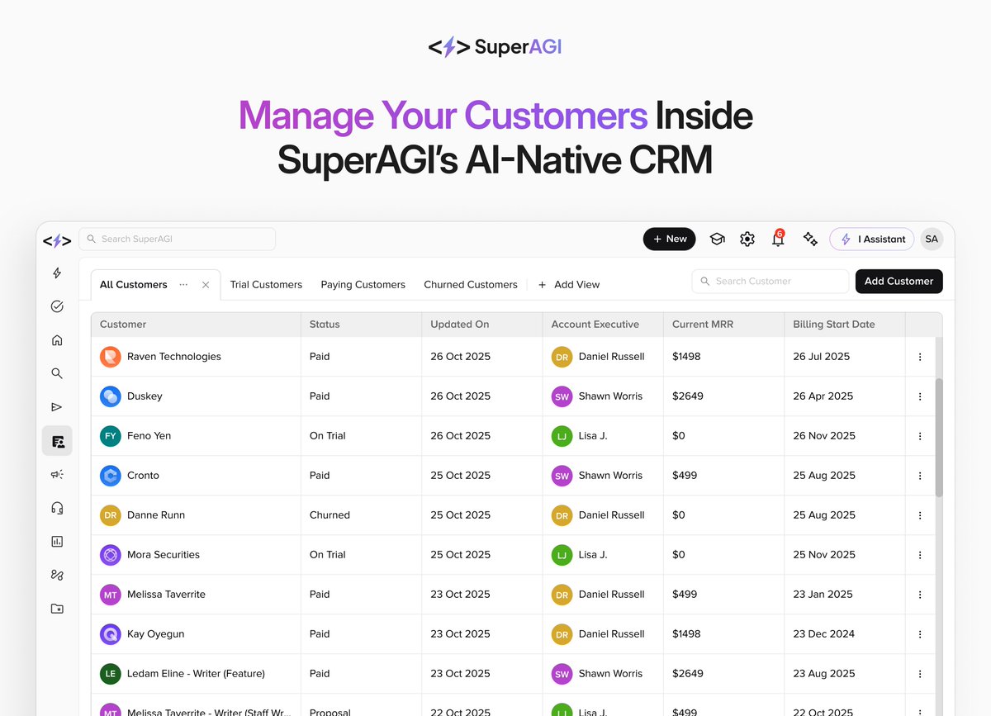Viewport: 991px width, 716px height.
Task: Click the Churned status of Danne Runn
Action: tap(330, 515)
